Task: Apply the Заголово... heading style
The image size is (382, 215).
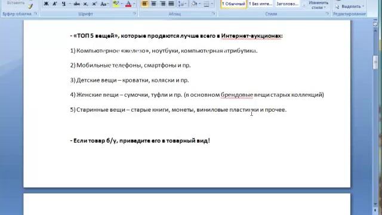Action: pos(287,4)
